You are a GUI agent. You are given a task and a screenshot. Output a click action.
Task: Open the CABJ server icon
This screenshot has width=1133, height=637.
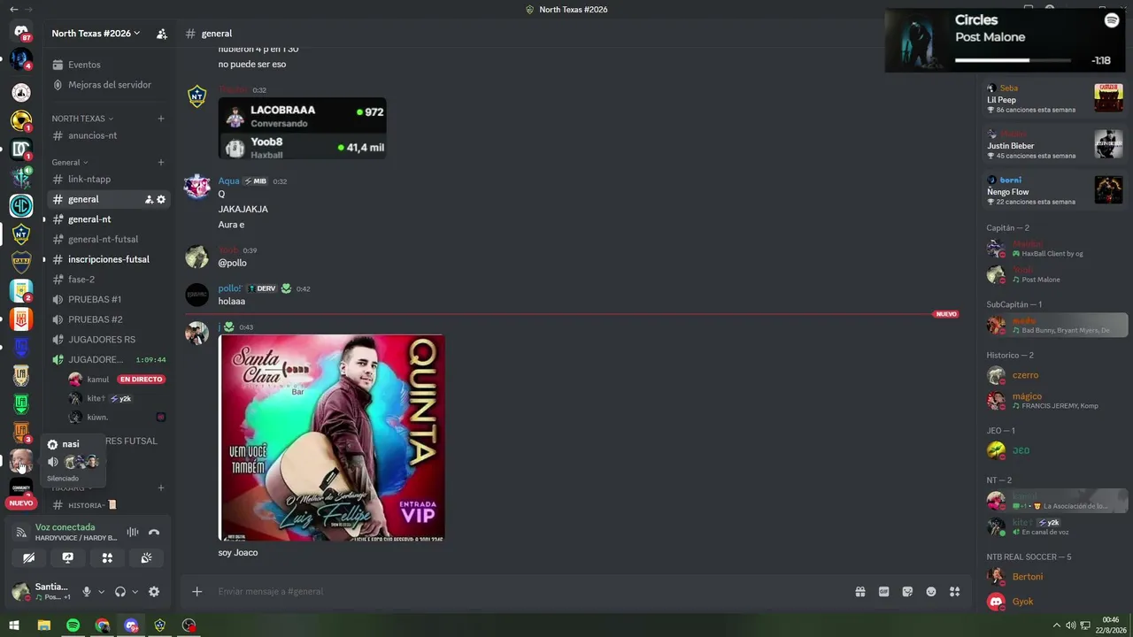(21, 262)
